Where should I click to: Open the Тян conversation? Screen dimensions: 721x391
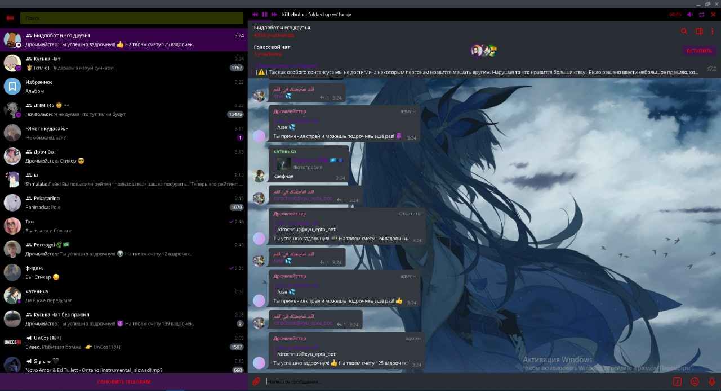click(x=123, y=226)
